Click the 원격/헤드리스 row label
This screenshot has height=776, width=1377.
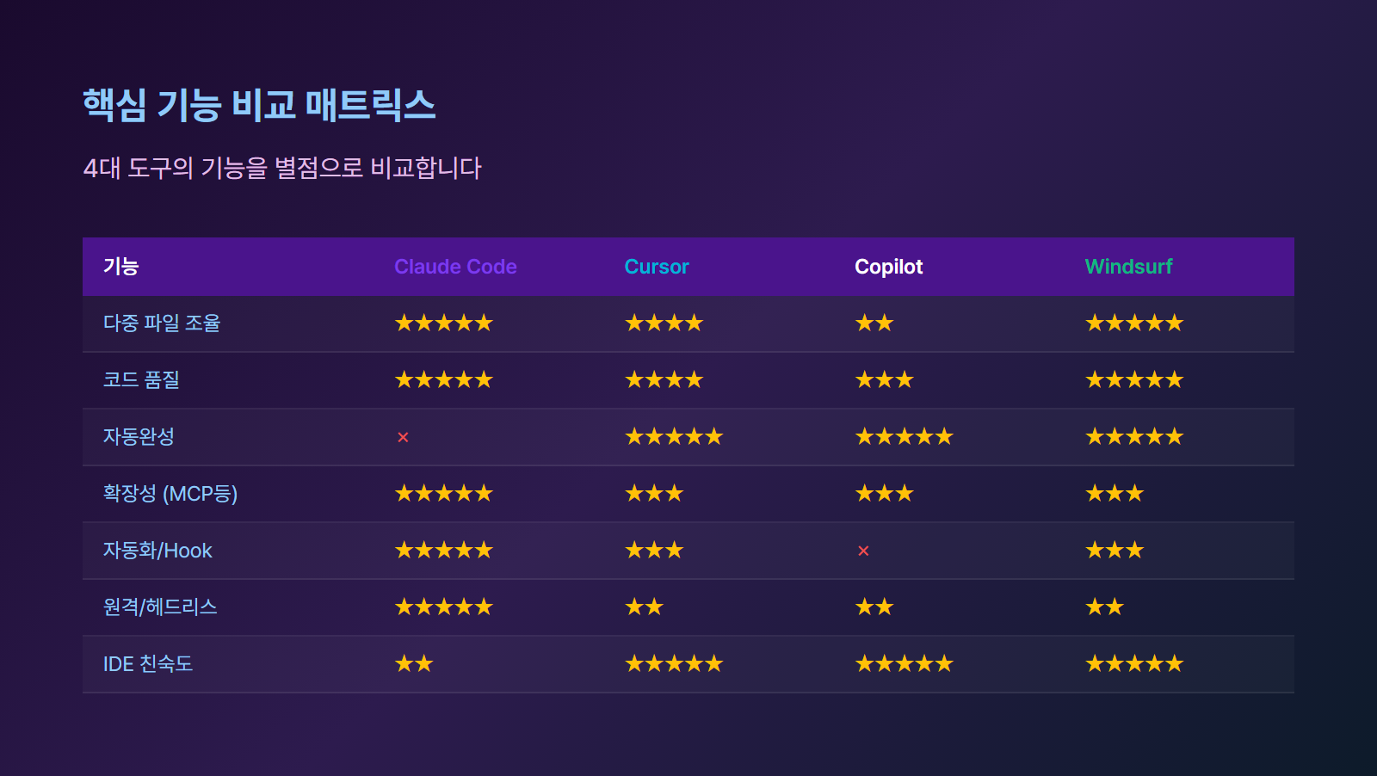coord(160,607)
